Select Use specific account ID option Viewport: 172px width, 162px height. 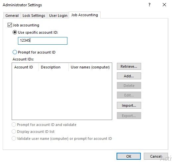pyautogui.click(x=15, y=32)
